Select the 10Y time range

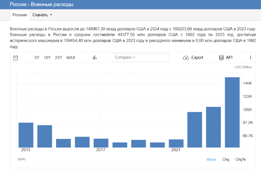(47, 58)
